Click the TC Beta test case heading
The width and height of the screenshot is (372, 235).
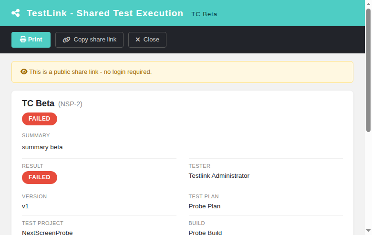38,103
